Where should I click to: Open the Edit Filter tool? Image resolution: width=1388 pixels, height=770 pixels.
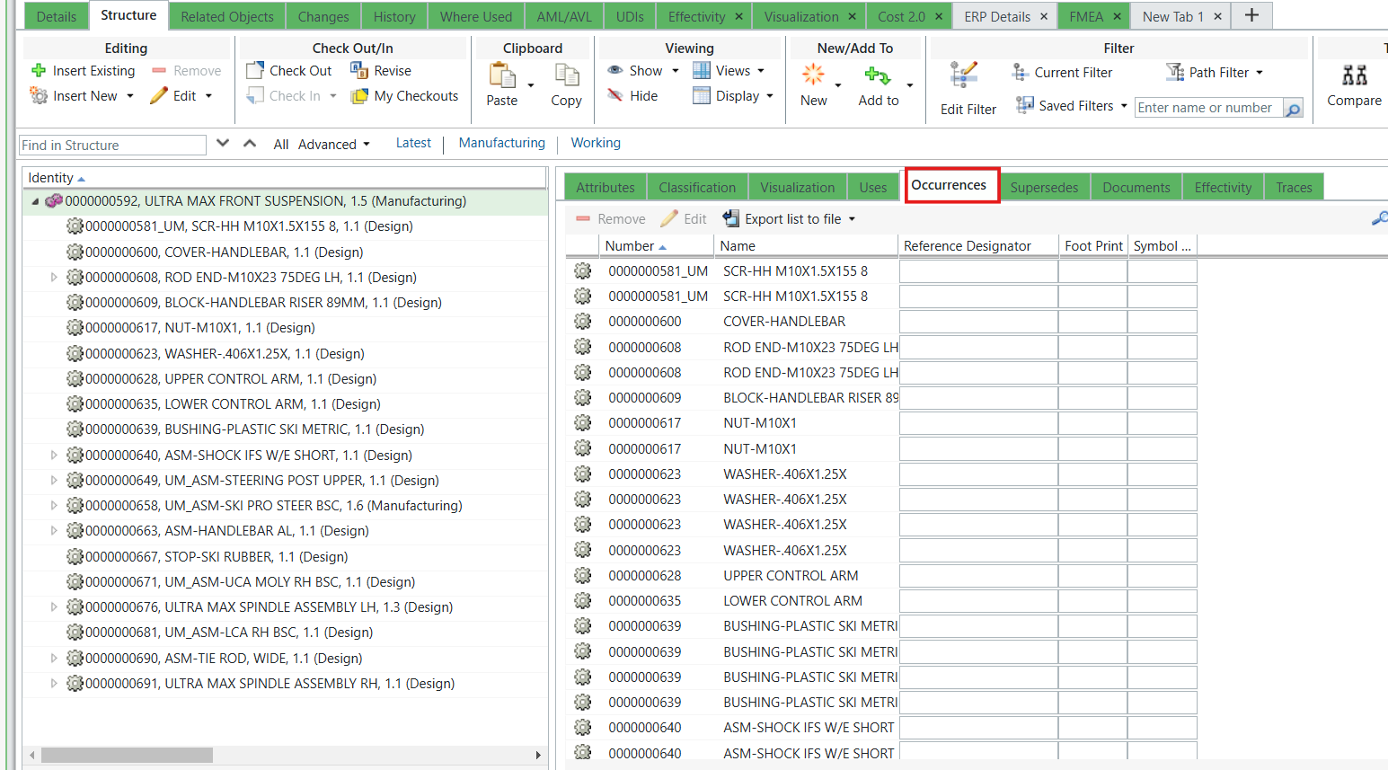click(968, 85)
